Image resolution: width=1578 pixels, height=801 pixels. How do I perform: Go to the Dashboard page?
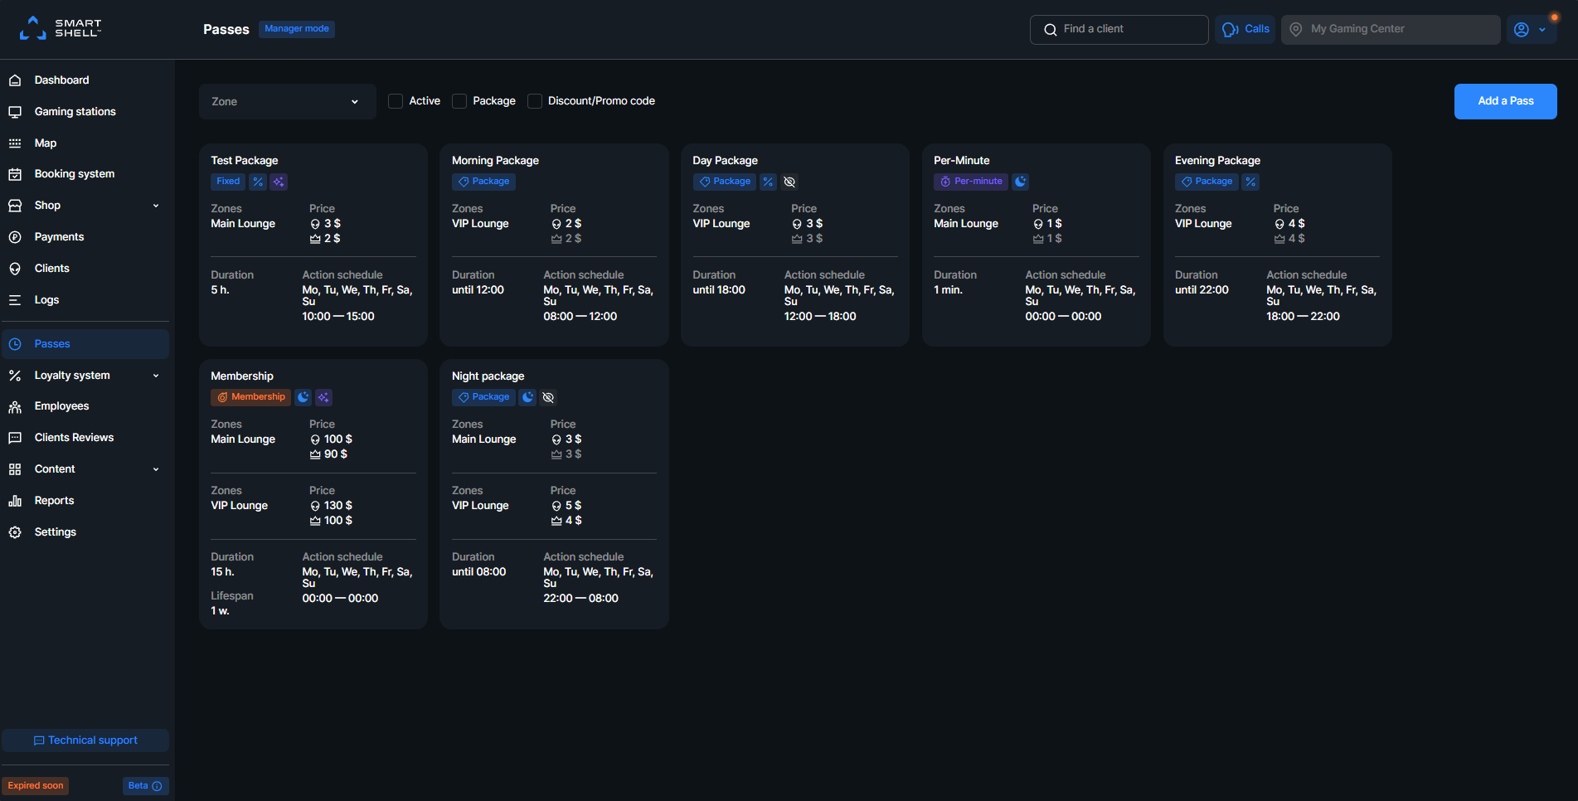coord(61,80)
